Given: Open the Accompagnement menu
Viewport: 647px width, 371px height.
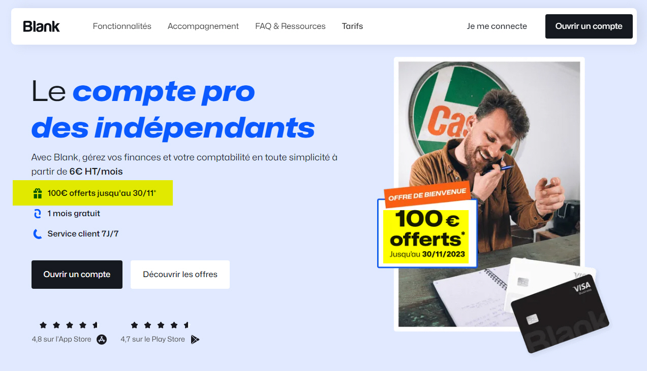Looking at the screenshot, I should [x=203, y=26].
